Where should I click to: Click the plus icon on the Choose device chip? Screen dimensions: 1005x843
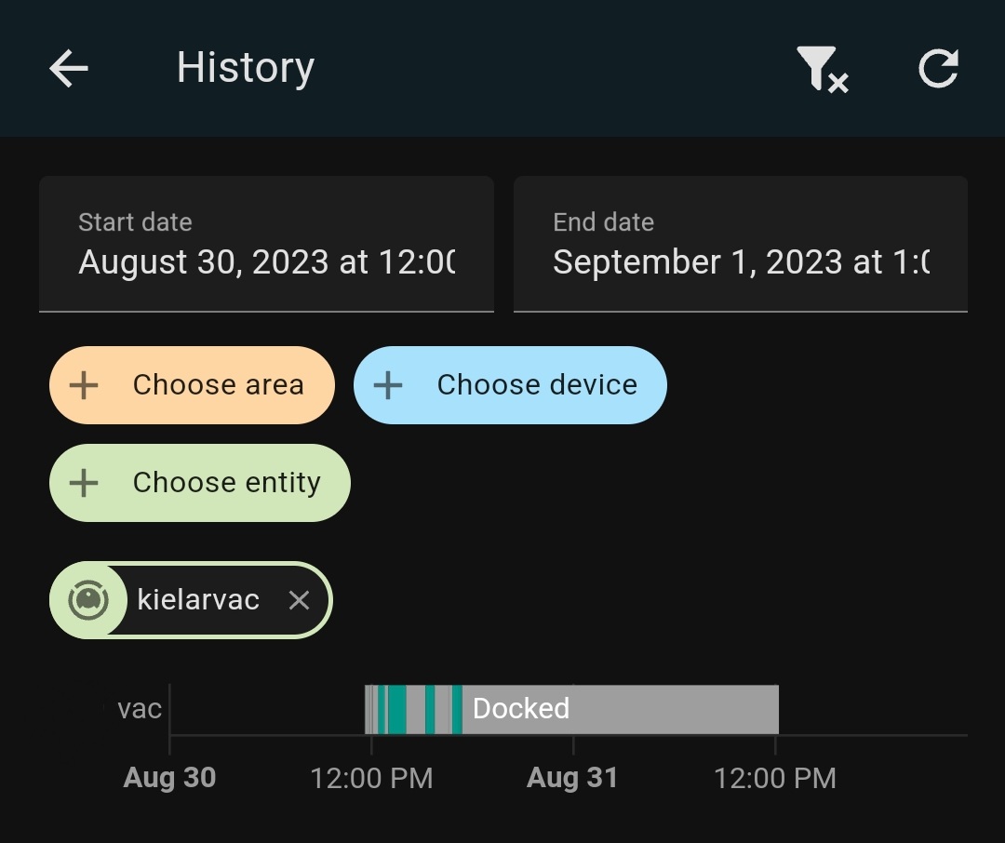[x=388, y=384]
